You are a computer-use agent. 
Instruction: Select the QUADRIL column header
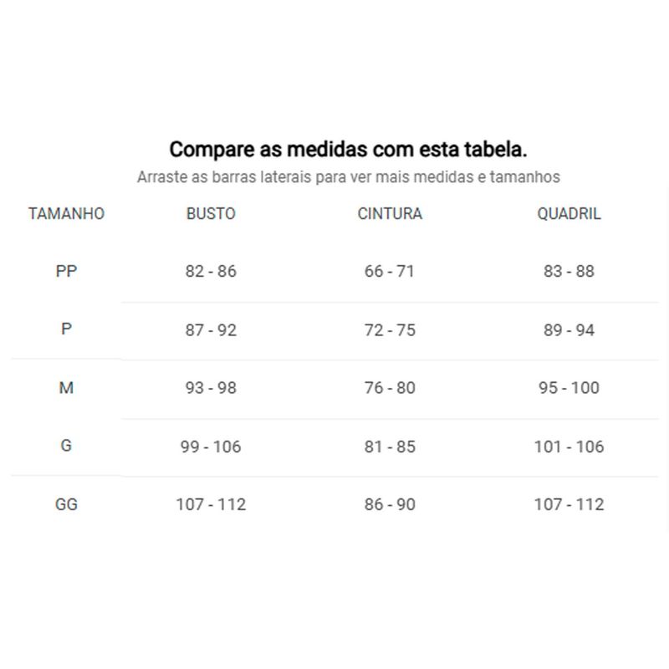569,213
